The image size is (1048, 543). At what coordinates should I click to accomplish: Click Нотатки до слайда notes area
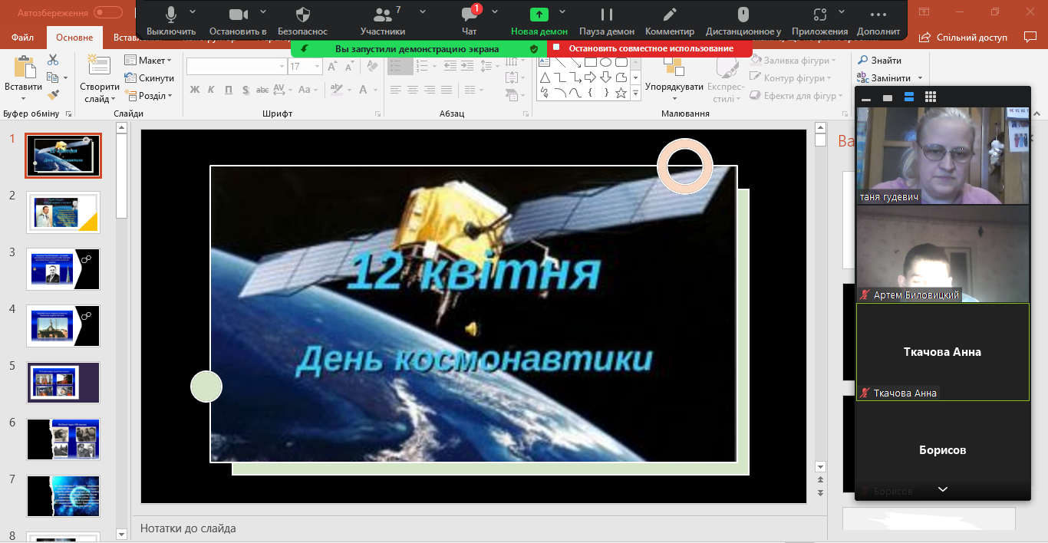coord(188,528)
